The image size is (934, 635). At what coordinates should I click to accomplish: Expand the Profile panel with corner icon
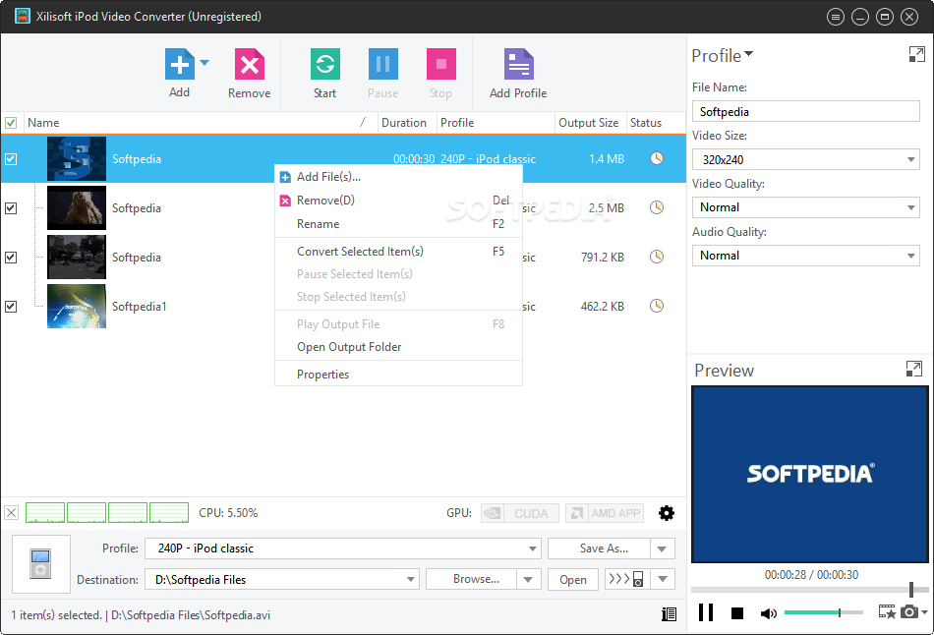click(916, 55)
